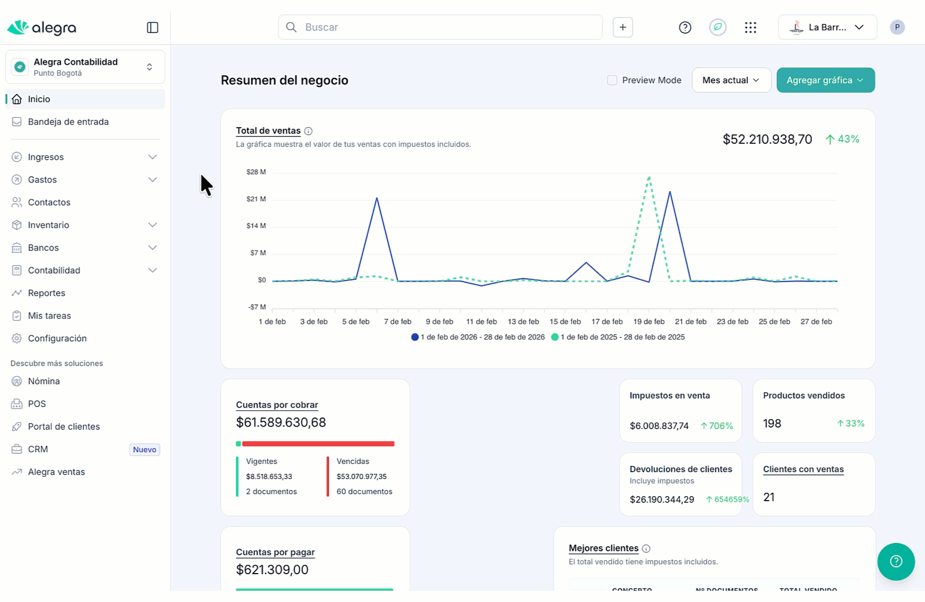Click the CRM icon in sidebar

(17, 449)
